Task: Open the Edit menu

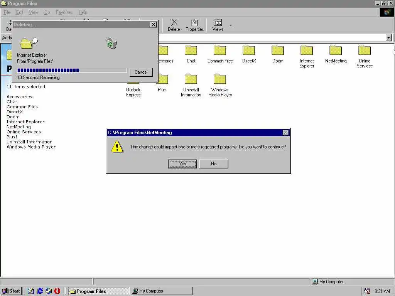Action: click(x=19, y=12)
